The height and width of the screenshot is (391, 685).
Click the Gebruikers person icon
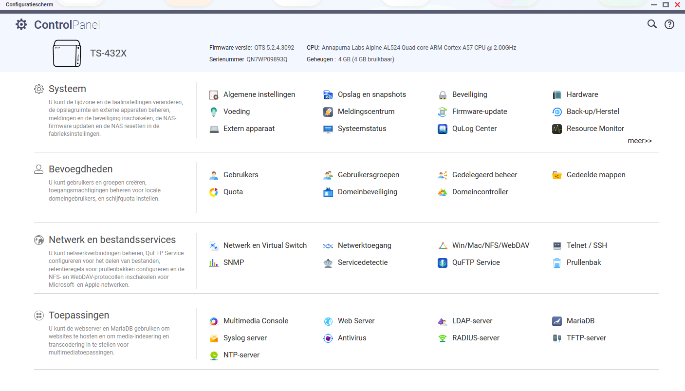[214, 175]
